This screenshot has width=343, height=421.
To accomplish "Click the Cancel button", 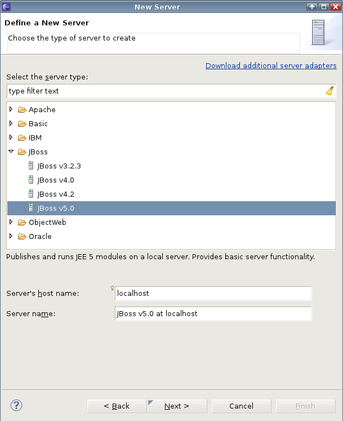I will (x=241, y=406).
